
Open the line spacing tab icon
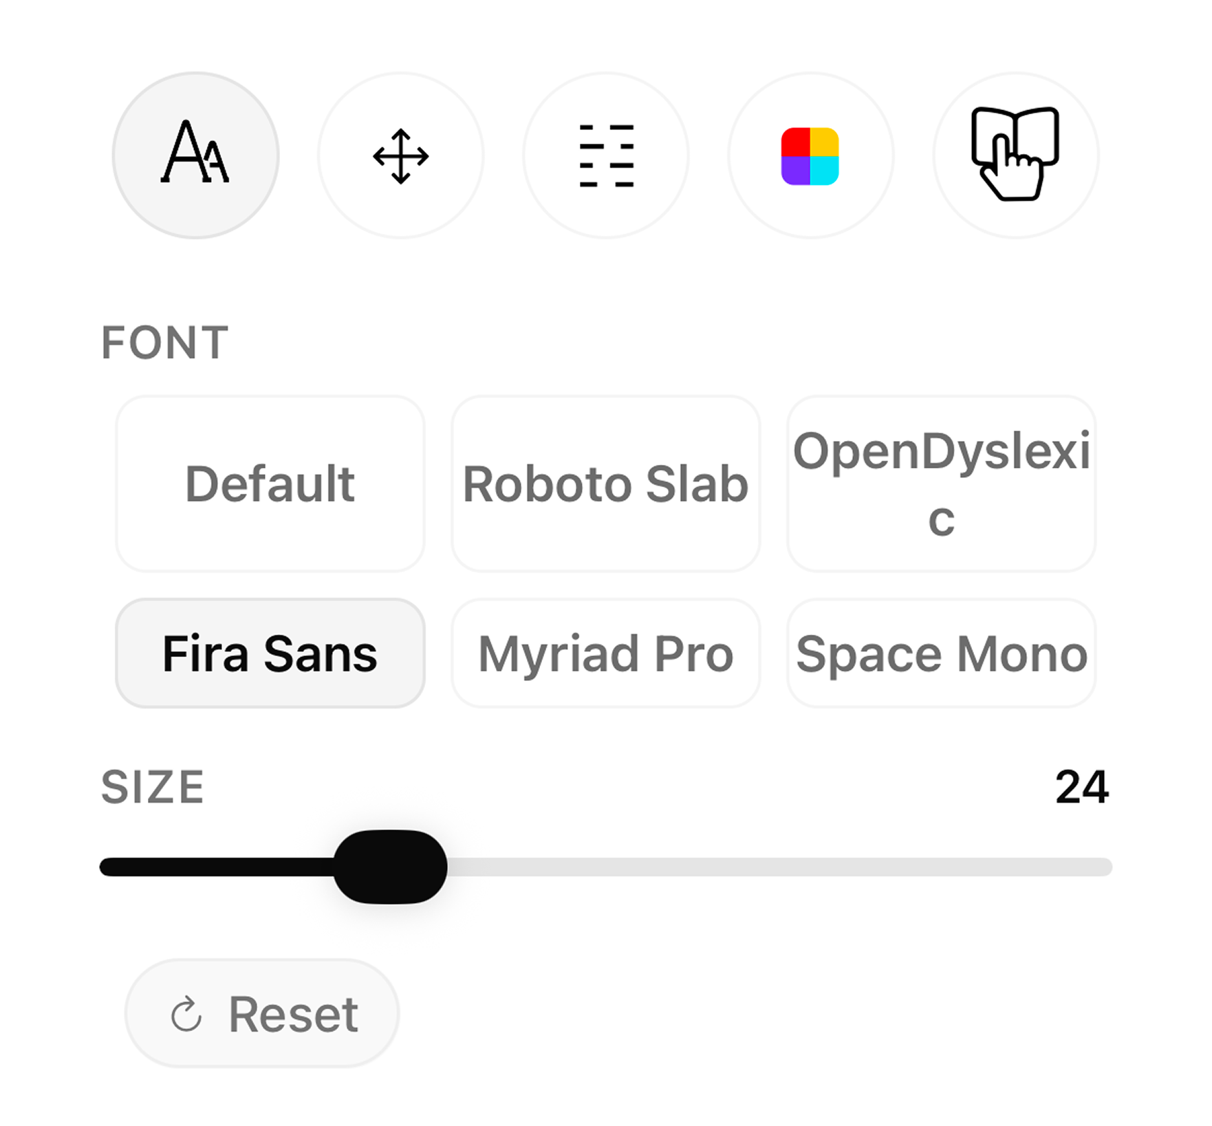[606, 155]
